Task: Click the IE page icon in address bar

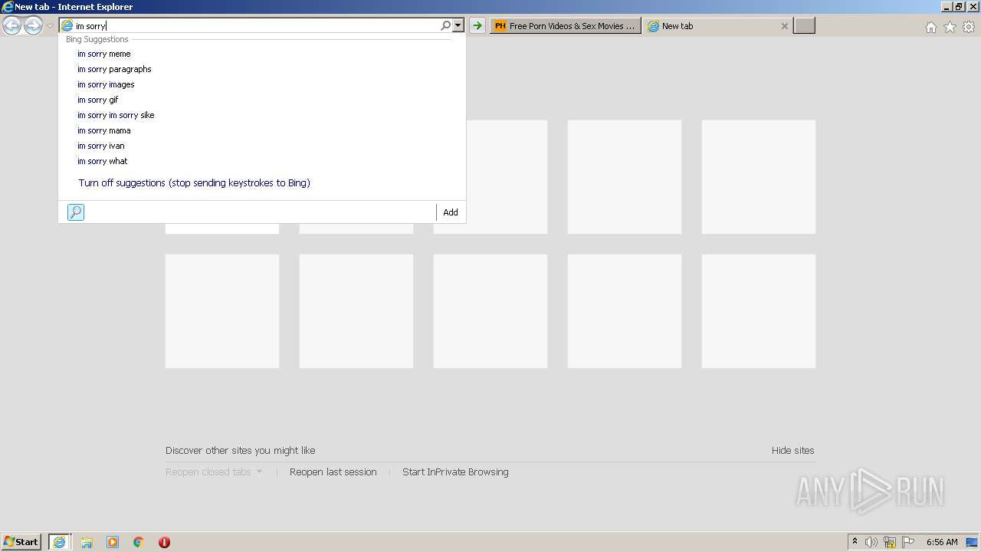Action: tap(67, 26)
